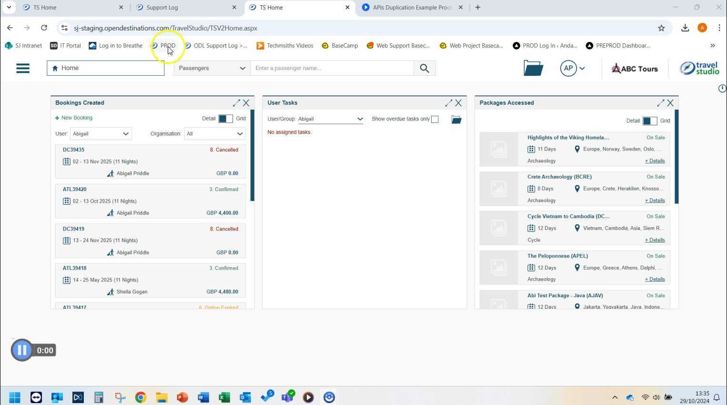Click the Travel Studio logo
This screenshot has height=405, width=727.
click(699, 68)
